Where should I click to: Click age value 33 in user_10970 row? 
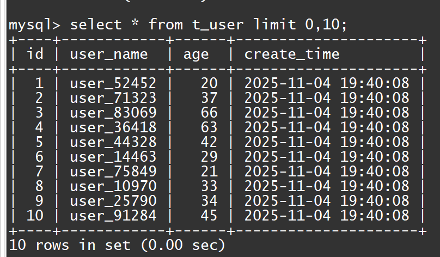(209, 186)
